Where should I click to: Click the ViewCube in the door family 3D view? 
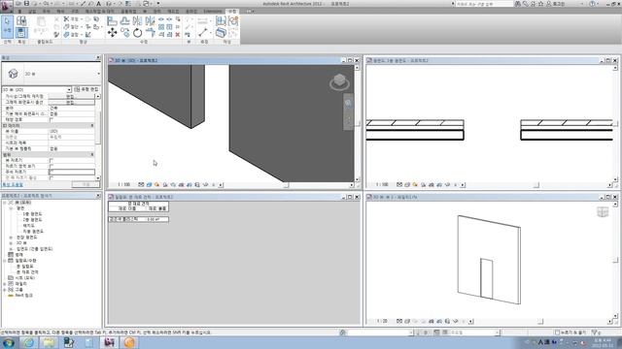coord(603,211)
